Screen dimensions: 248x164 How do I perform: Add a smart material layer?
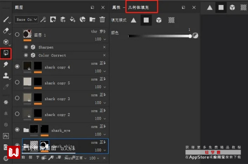point(83,19)
